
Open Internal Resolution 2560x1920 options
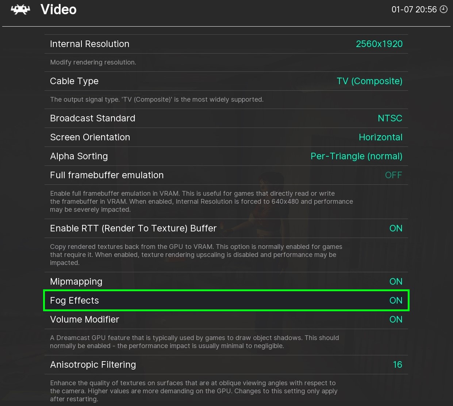pos(379,44)
